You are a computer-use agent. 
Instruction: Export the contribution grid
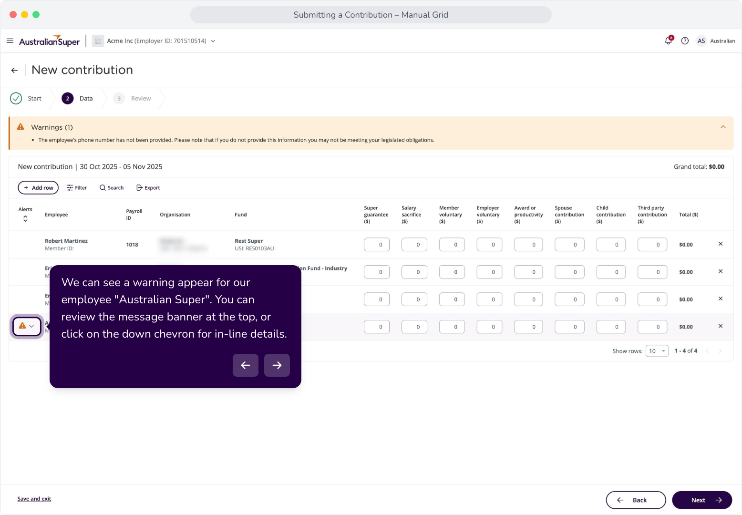click(148, 188)
